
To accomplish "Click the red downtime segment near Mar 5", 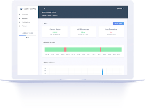I will [x=101, y=50].
